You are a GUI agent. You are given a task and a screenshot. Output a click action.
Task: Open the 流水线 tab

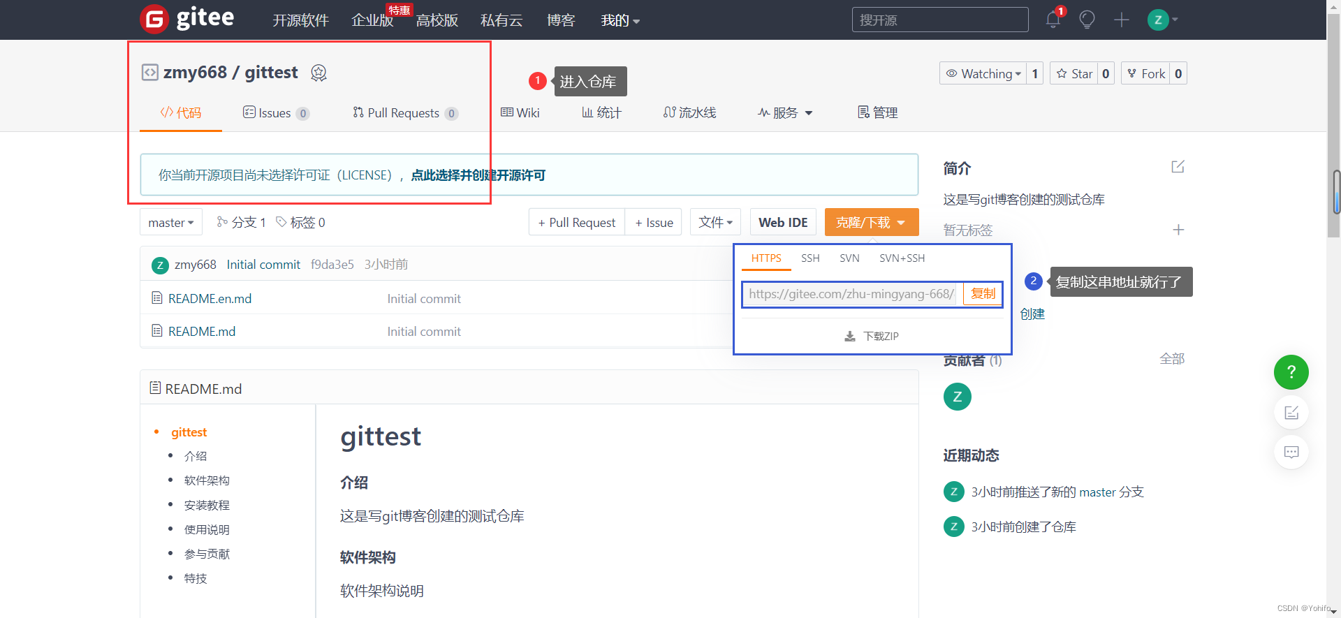coord(689,112)
